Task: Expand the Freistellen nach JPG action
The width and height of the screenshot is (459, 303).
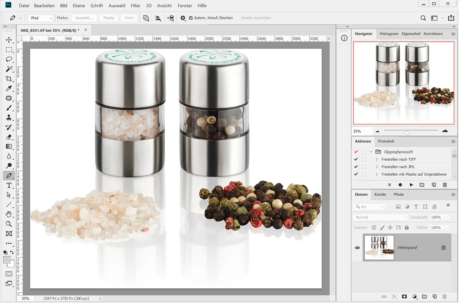Action: click(x=377, y=167)
